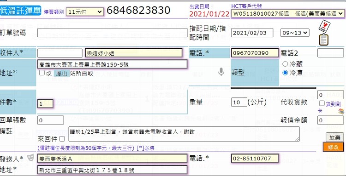The width and height of the screenshot is (346, 176).
Task: Click the microphone icon beside the address
Action: [221, 72]
